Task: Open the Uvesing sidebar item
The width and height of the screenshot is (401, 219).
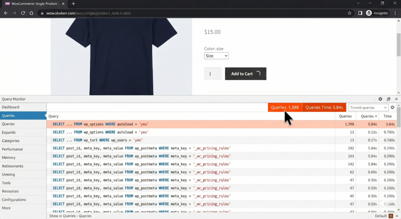Action: (x=23, y=174)
